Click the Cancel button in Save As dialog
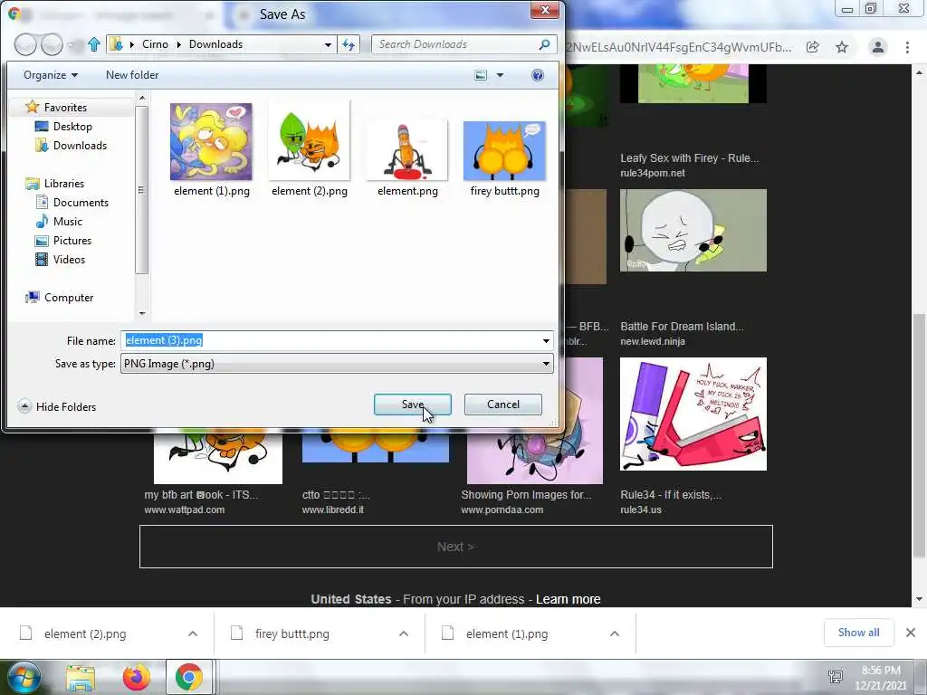The image size is (927, 695). [502, 405]
